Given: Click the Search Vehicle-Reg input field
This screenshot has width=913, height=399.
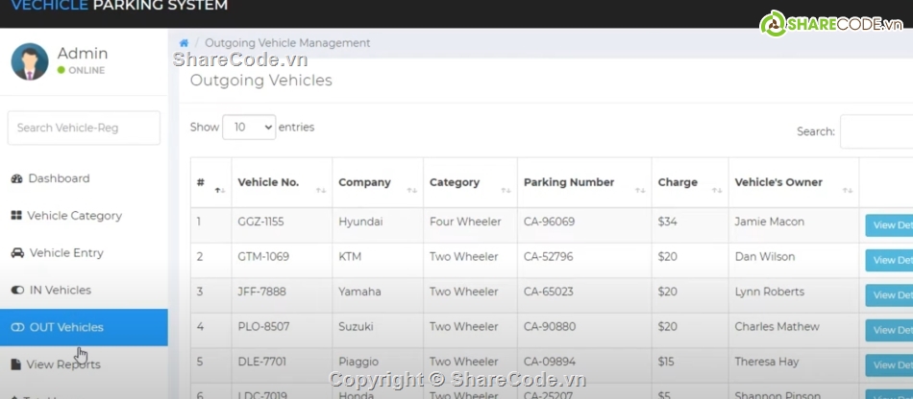Looking at the screenshot, I should coord(84,128).
